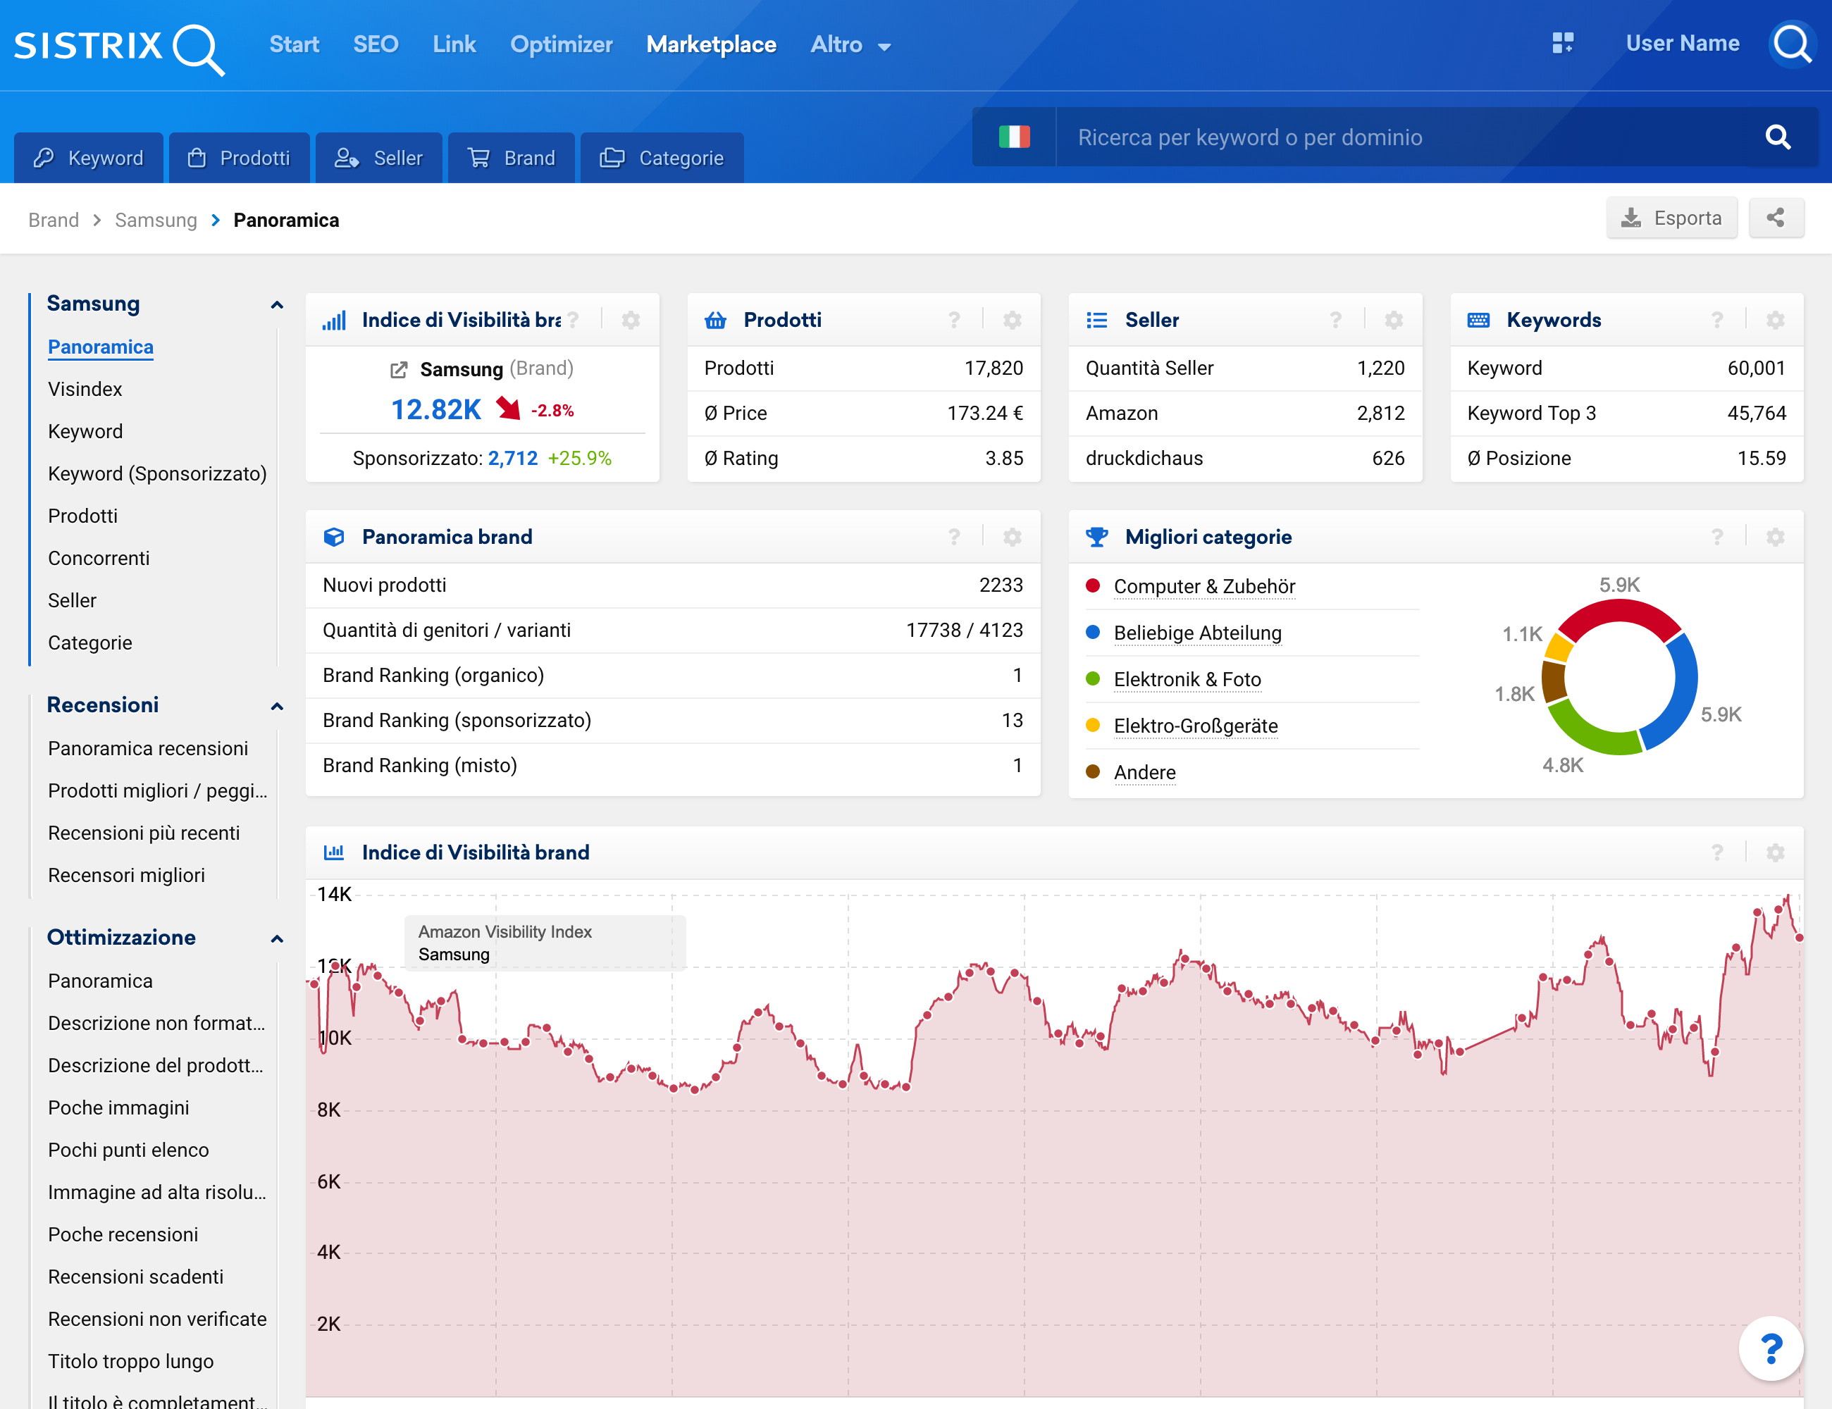Image resolution: width=1832 pixels, height=1409 pixels.
Task: Click the search magnifier in keyword field
Action: [1778, 137]
